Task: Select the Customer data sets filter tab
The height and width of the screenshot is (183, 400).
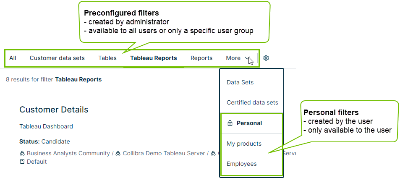Action: [x=57, y=58]
